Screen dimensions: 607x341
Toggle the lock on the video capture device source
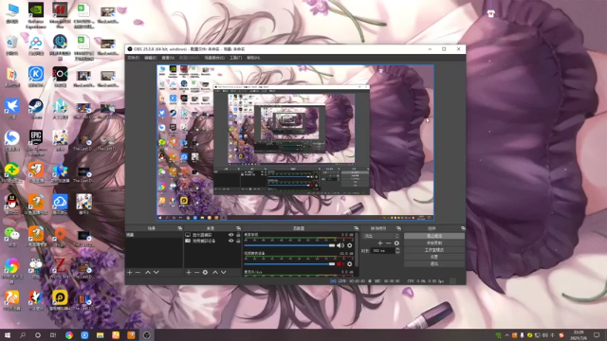pos(238,241)
